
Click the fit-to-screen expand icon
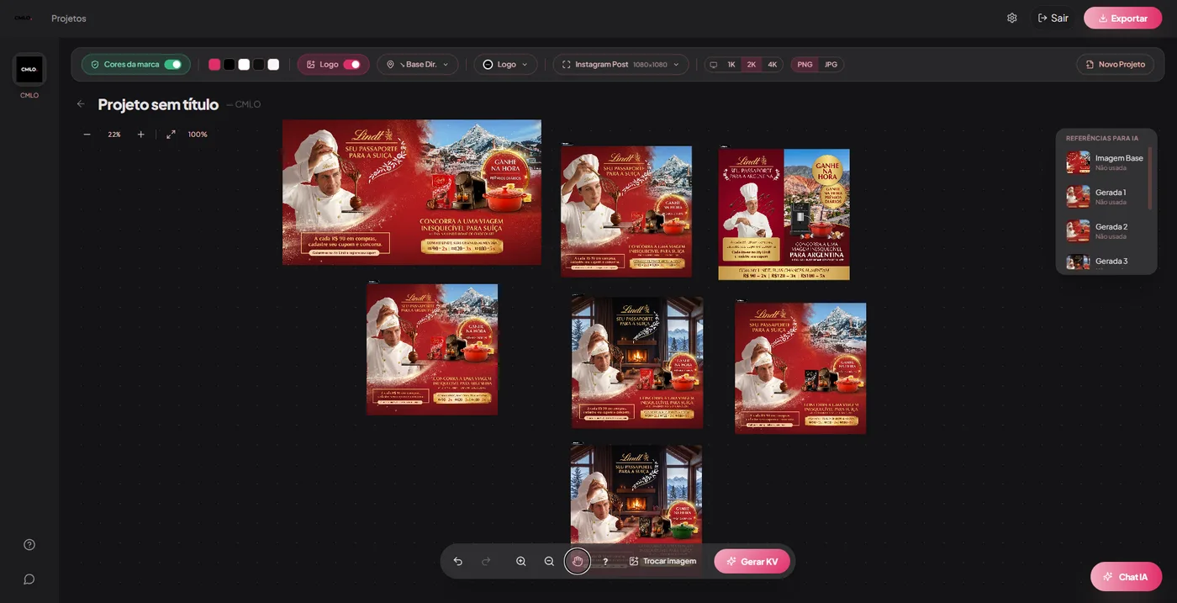pos(172,135)
